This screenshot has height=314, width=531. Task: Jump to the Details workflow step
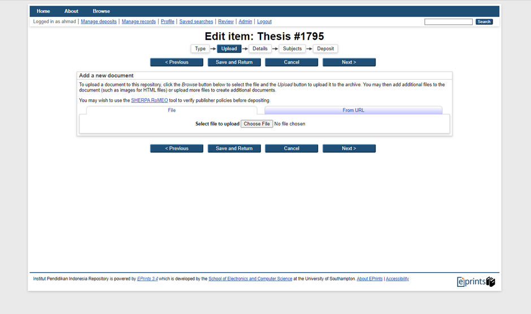coord(260,49)
